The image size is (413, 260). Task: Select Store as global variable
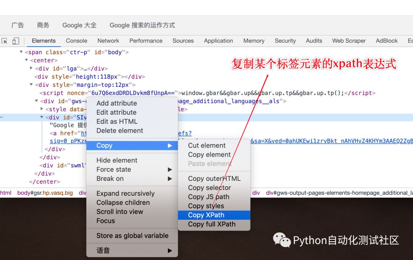pos(132,236)
